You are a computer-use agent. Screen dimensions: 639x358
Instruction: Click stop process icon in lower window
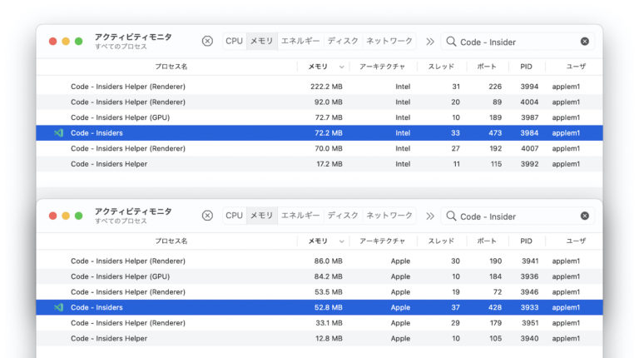tap(207, 216)
